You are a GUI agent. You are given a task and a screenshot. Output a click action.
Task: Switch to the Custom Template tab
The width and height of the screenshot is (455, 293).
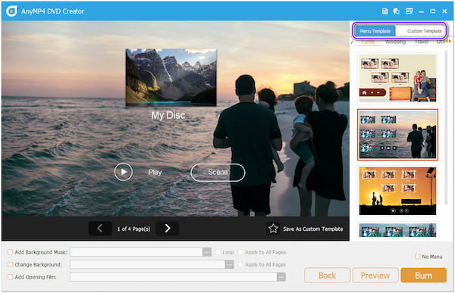pos(424,31)
